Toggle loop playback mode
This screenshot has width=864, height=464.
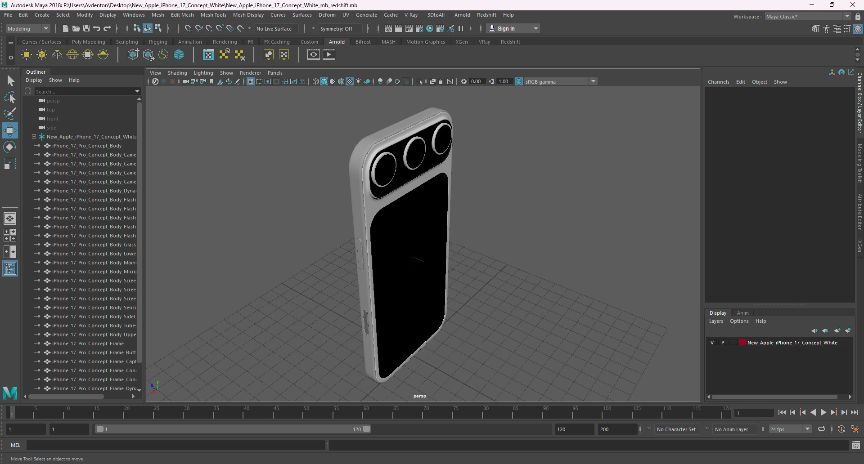[x=822, y=429]
